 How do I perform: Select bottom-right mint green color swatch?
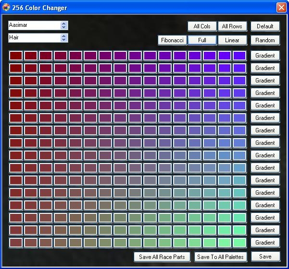[239, 243]
